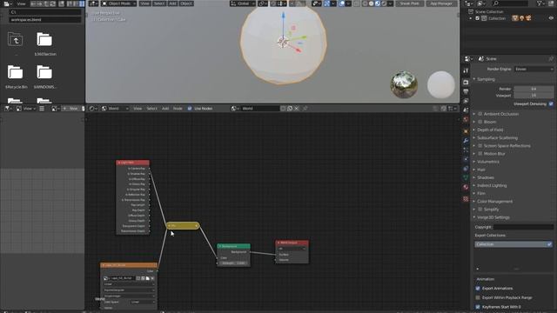Collapse the Verge3D Settings panel
Image resolution: width=557 pixels, height=313 pixels.
[x=493, y=217]
